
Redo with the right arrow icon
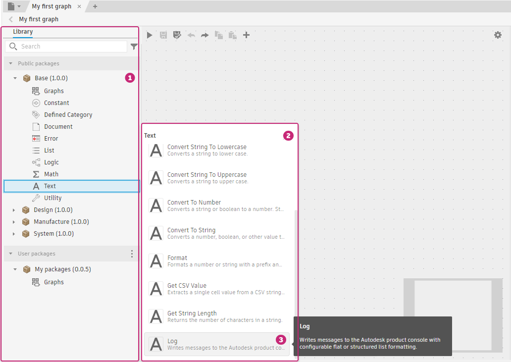click(204, 35)
